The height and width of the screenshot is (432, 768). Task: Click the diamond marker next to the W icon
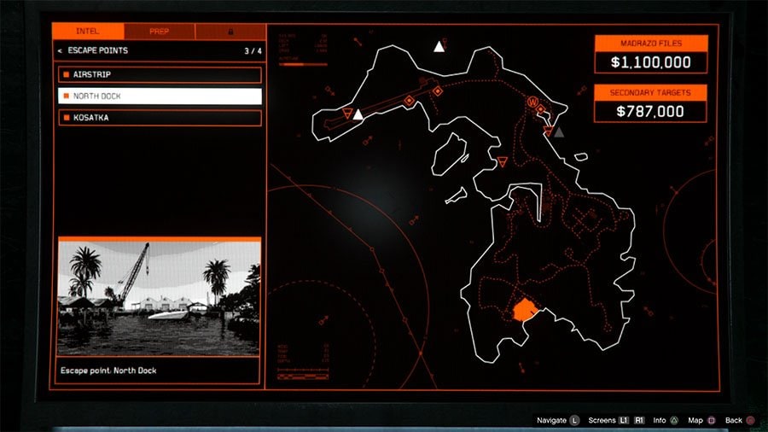click(x=541, y=108)
